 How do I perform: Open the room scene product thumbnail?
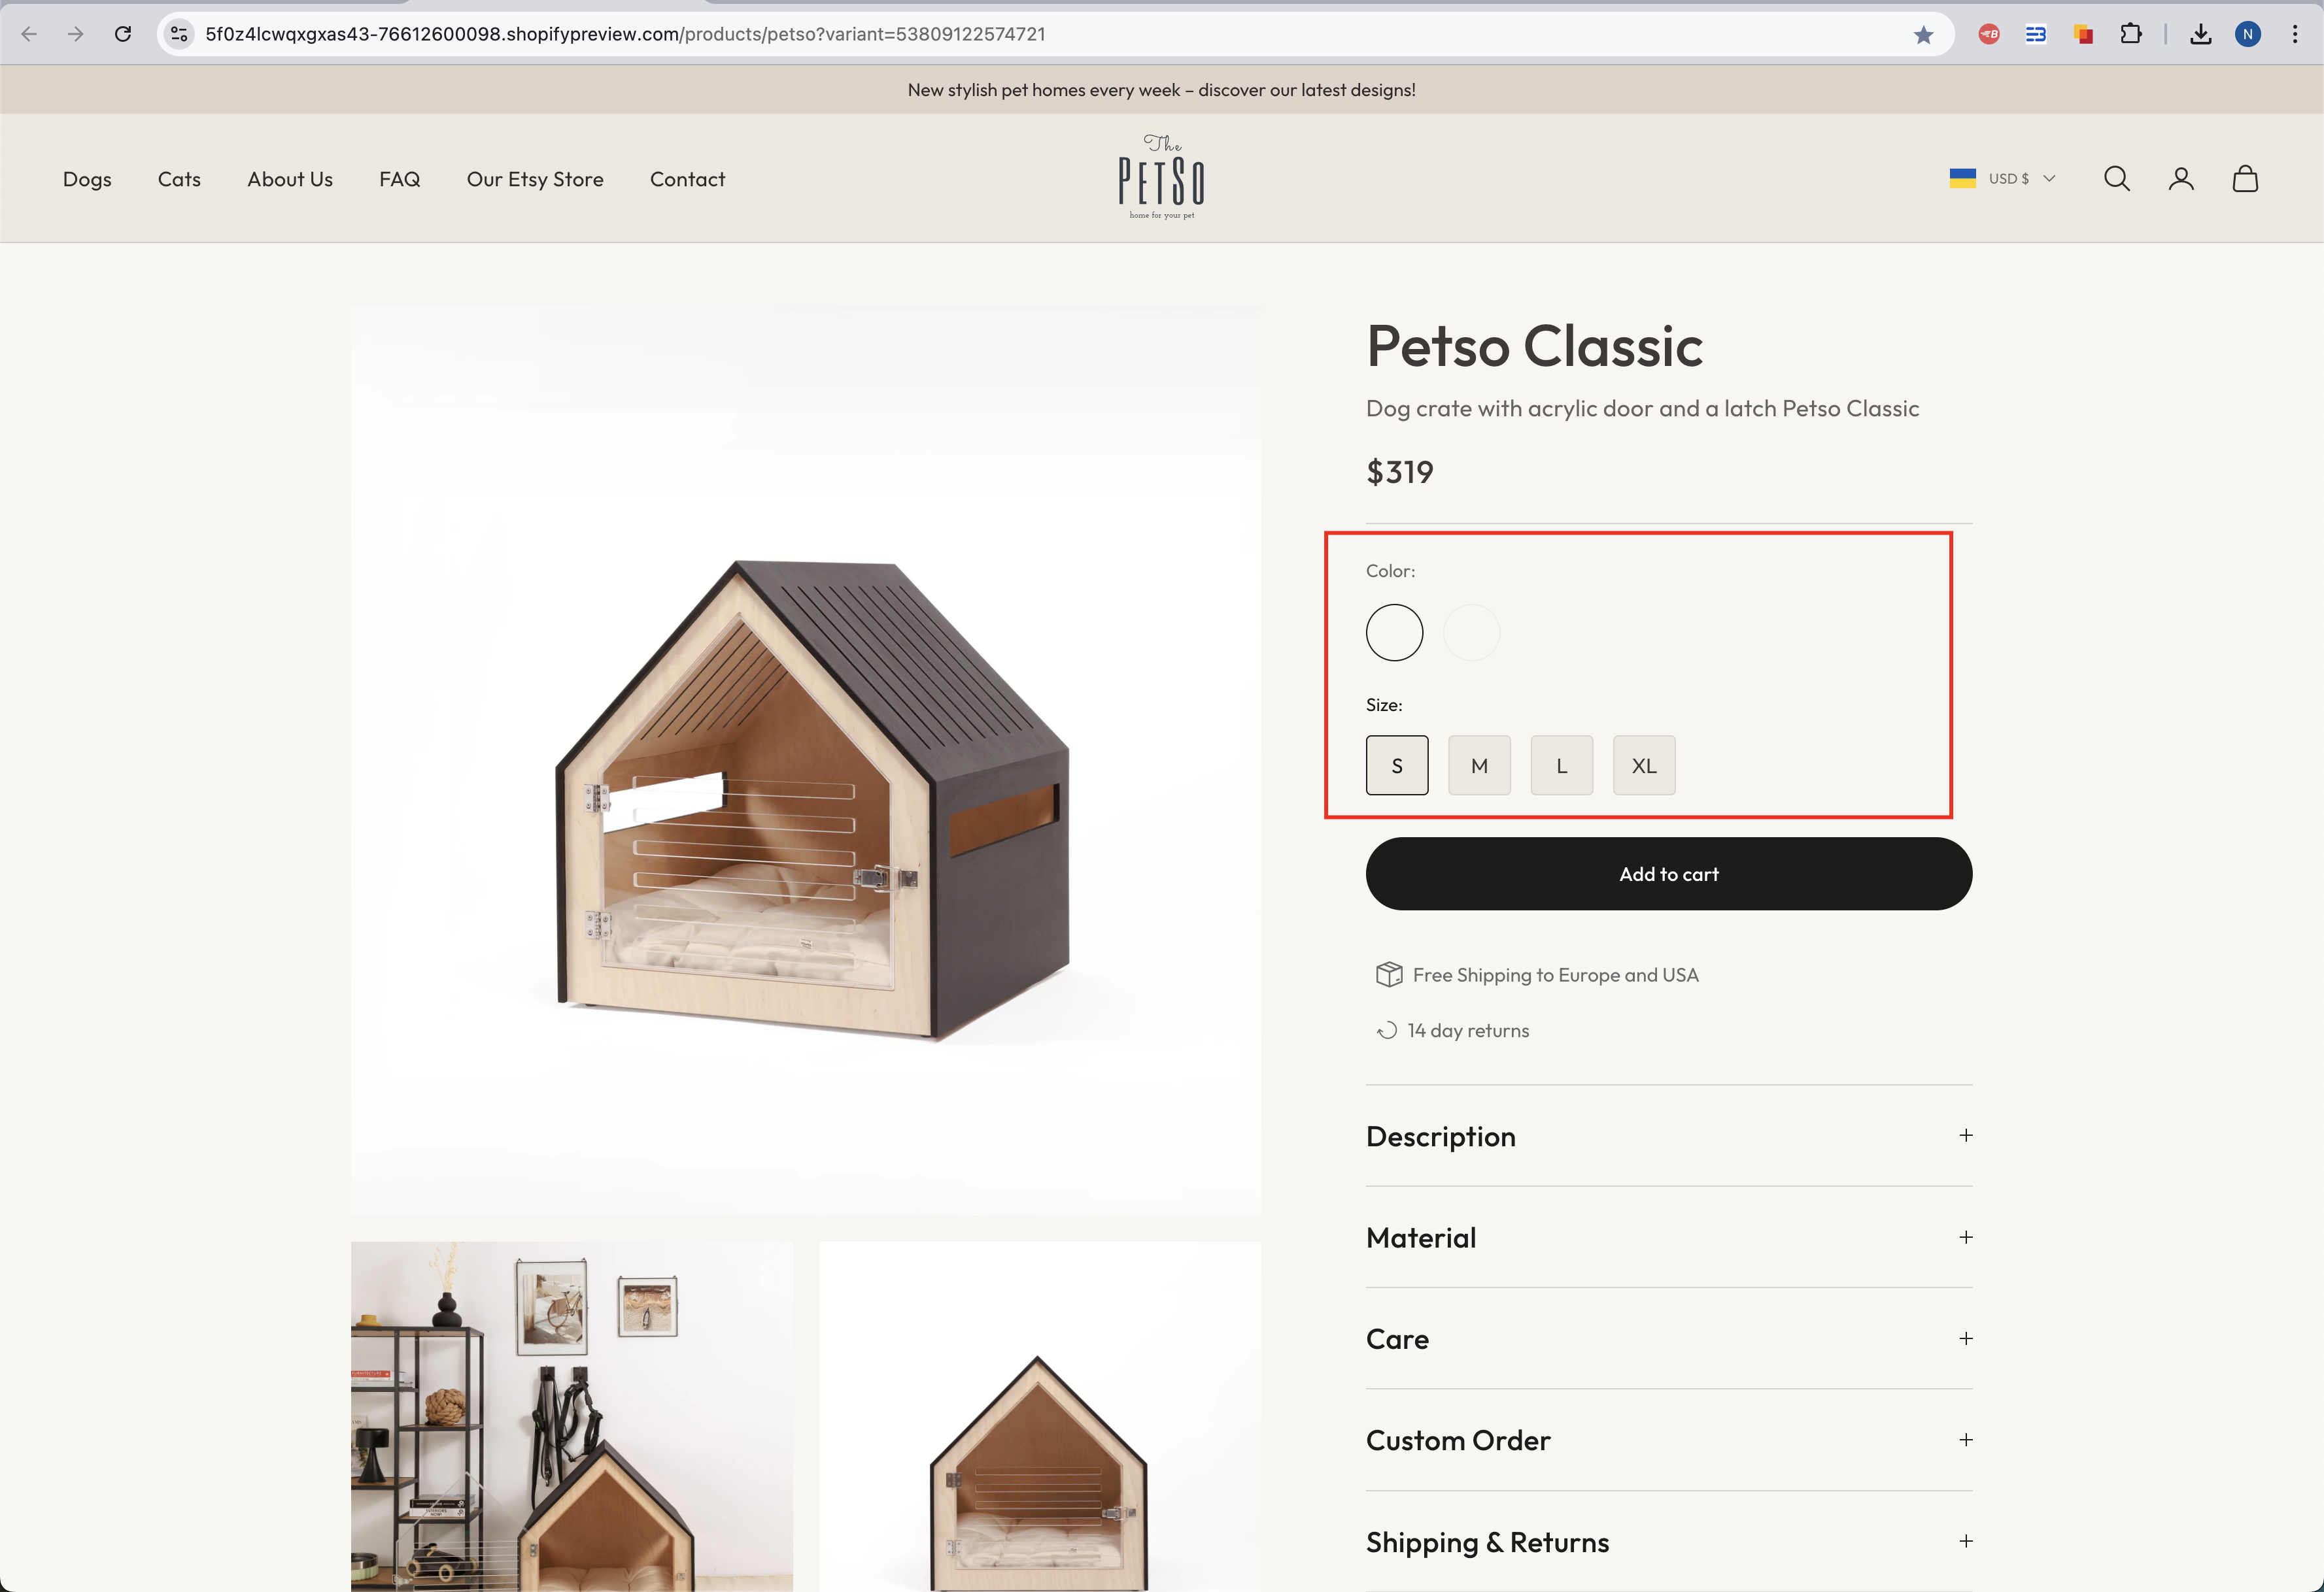tap(571, 1415)
